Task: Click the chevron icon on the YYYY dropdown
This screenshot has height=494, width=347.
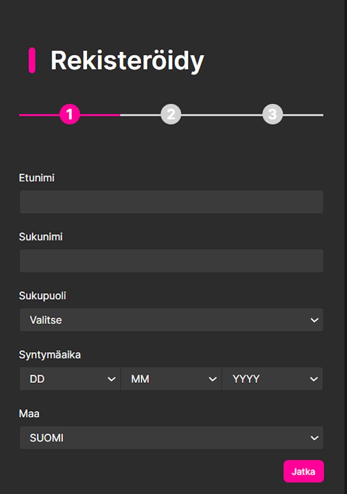Action: [x=314, y=378]
